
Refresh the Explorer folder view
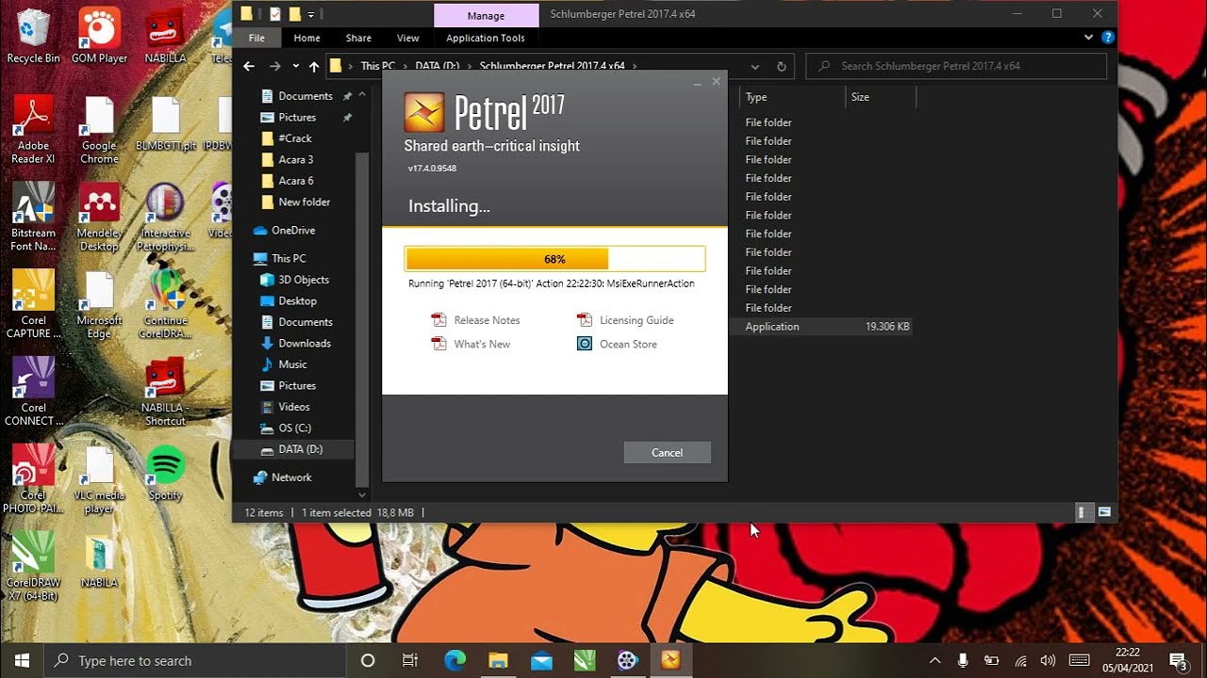coord(781,67)
